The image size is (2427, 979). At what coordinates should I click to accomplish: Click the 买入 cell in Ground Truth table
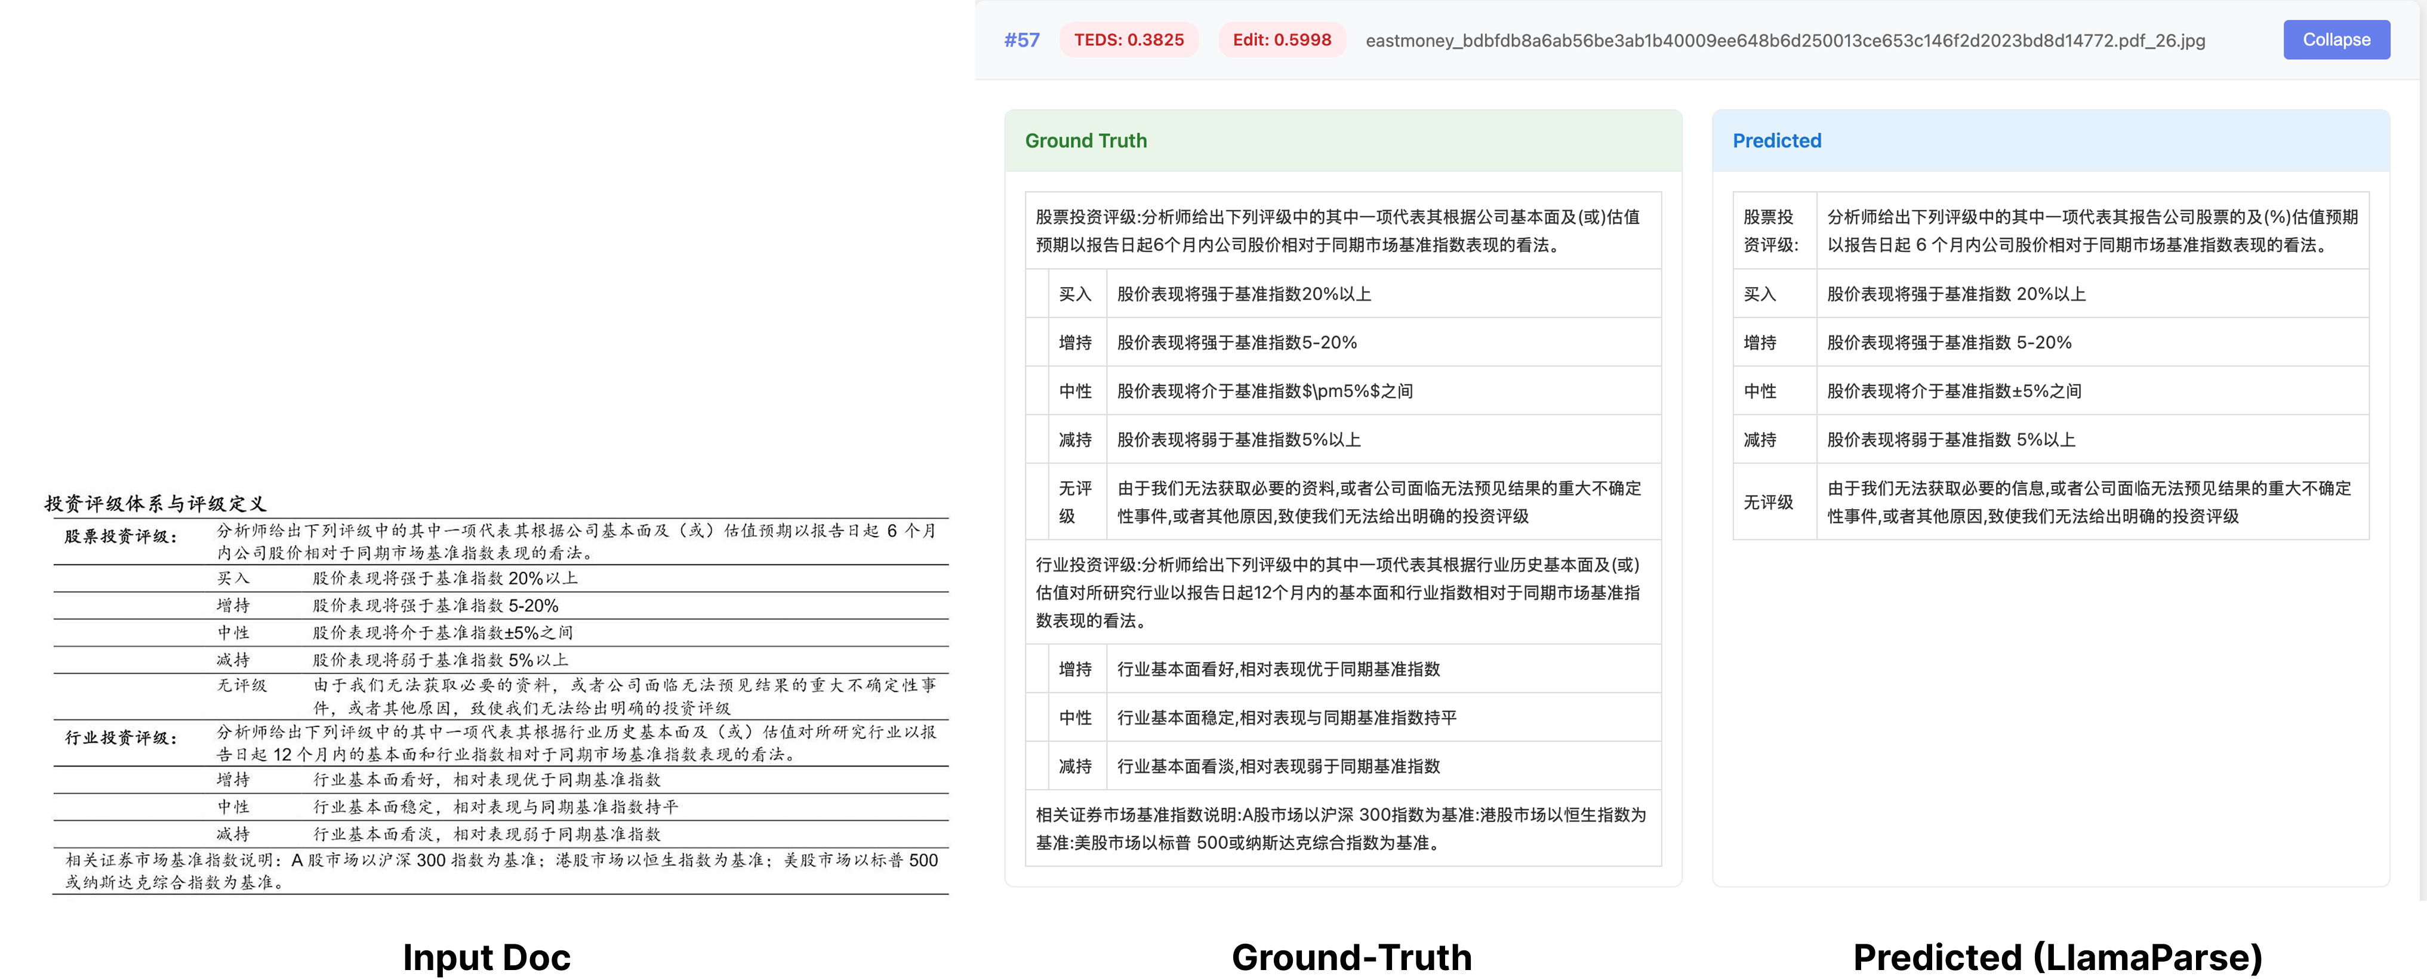click(1074, 294)
